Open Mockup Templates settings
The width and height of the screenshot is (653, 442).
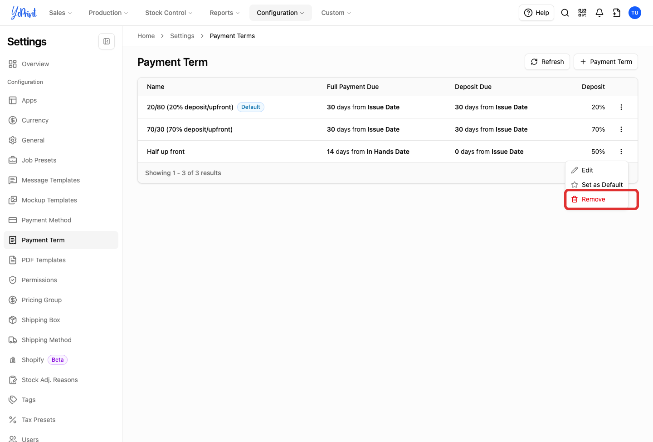pyautogui.click(x=61, y=200)
